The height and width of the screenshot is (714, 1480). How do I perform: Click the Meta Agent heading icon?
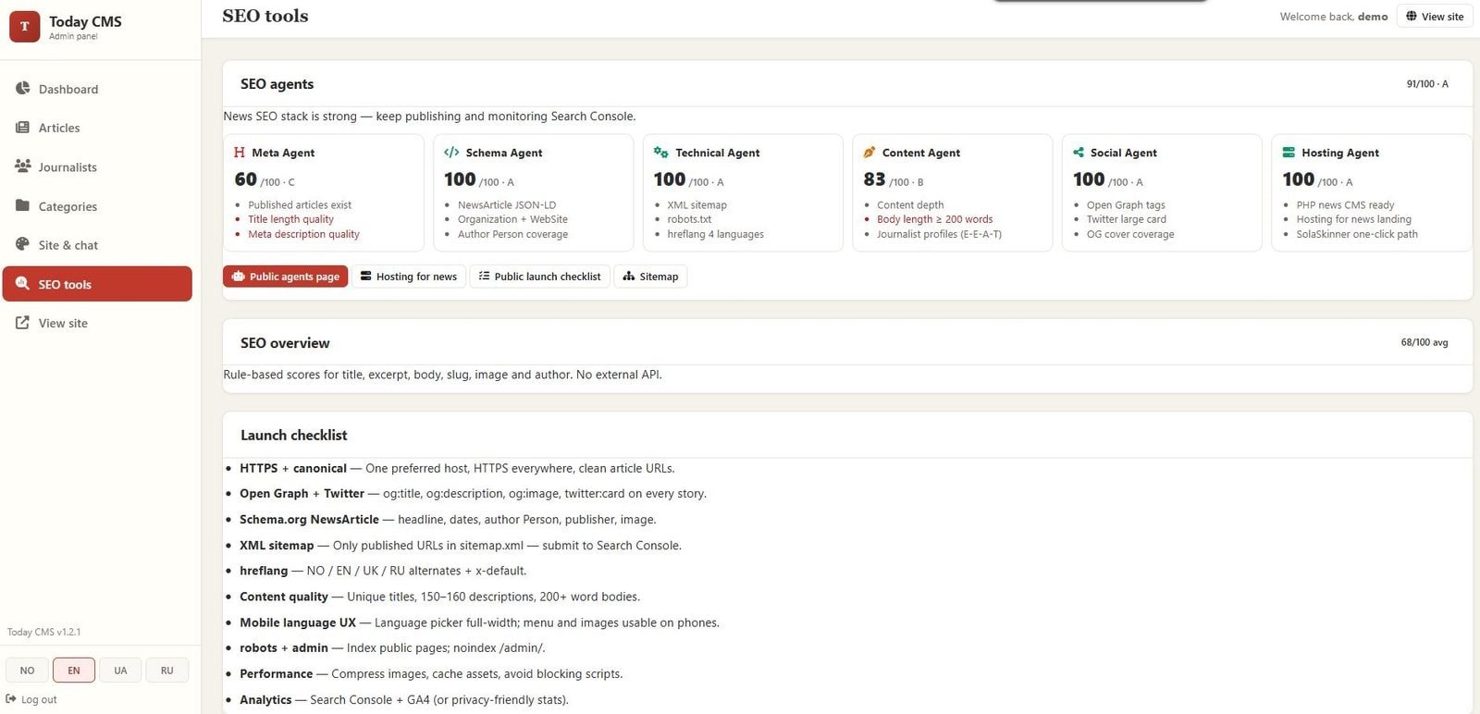(240, 152)
